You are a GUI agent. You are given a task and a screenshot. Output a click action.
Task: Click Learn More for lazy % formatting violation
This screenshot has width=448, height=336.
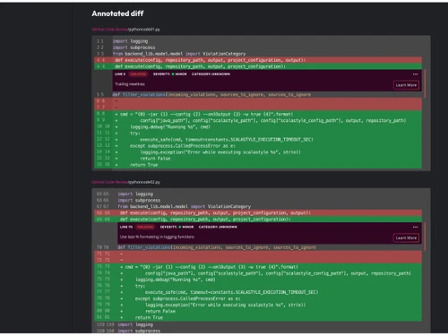pyautogui.click(x=406, y=238)
